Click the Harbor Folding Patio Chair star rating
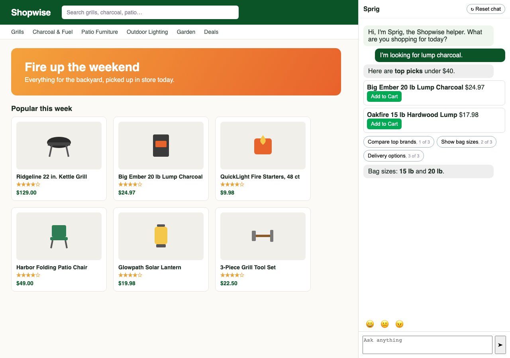The height and width of the screenshot is (358, 510). (x=28, y=275)
